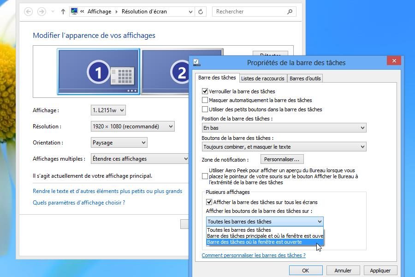The image size is (415, 277).
Task: Enable Utiliser des petits boutons checkbox
Action: coord(205,109)
